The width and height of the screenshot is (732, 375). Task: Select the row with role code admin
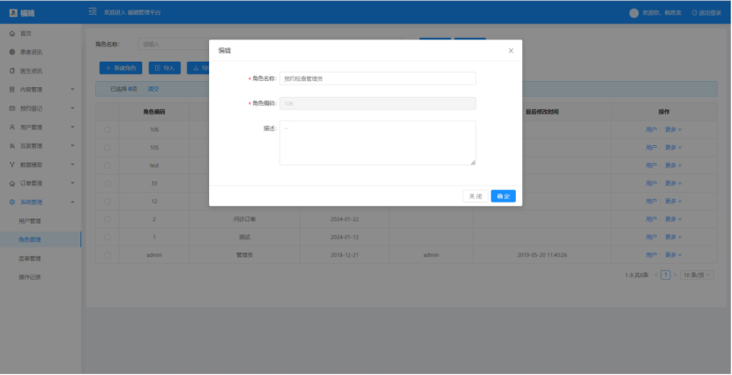108,255
